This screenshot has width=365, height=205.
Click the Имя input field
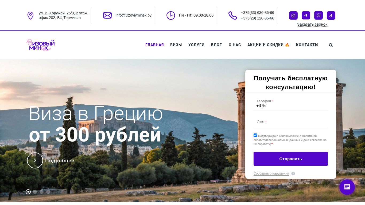click(291, 122)
